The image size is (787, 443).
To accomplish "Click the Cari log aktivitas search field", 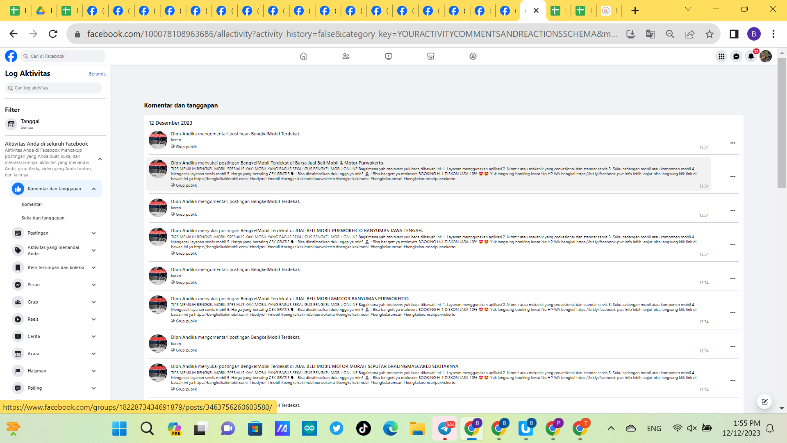I will pyautogui.click(x=53, y=88).
